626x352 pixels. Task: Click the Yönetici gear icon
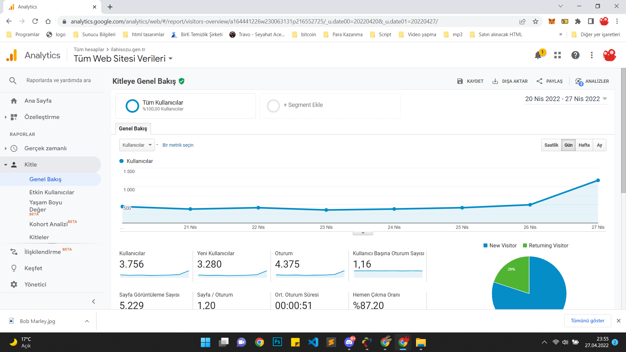coord(14,285)
